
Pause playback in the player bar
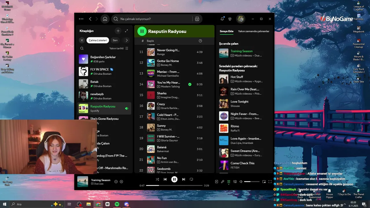tap(174, 179)
